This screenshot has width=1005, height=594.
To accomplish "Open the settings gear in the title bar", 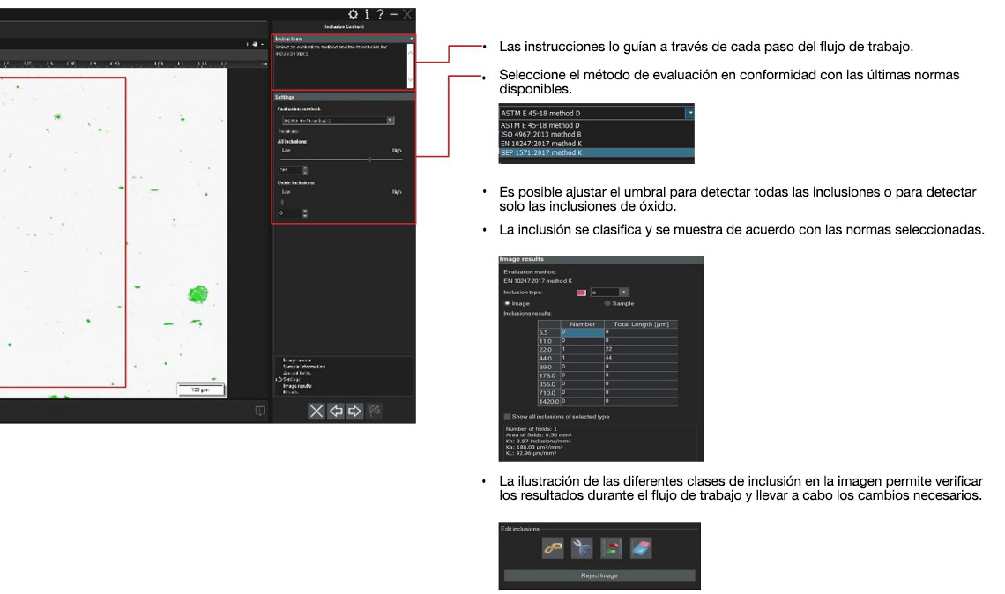I will click(353, 12).
